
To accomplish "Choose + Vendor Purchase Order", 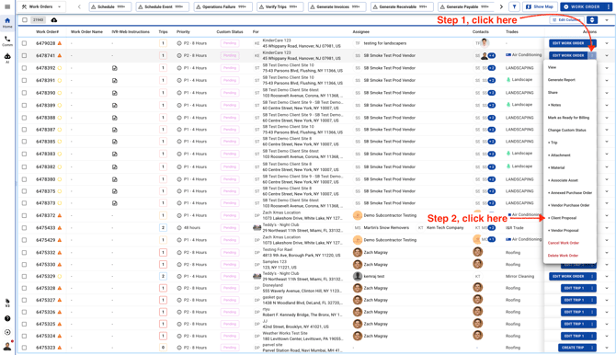I will [x=568, y=205].
